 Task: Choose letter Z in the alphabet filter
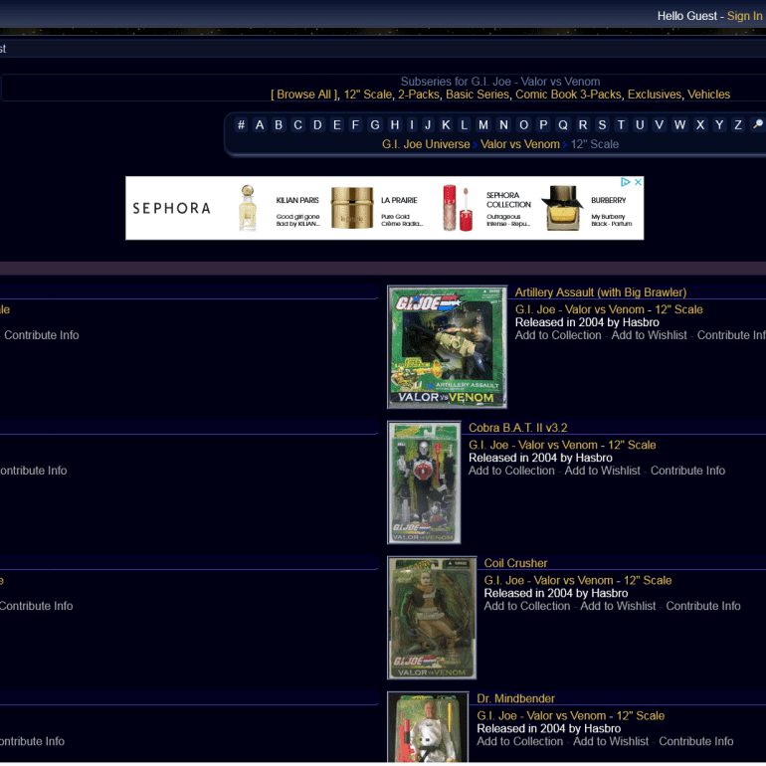pos(738,124)
